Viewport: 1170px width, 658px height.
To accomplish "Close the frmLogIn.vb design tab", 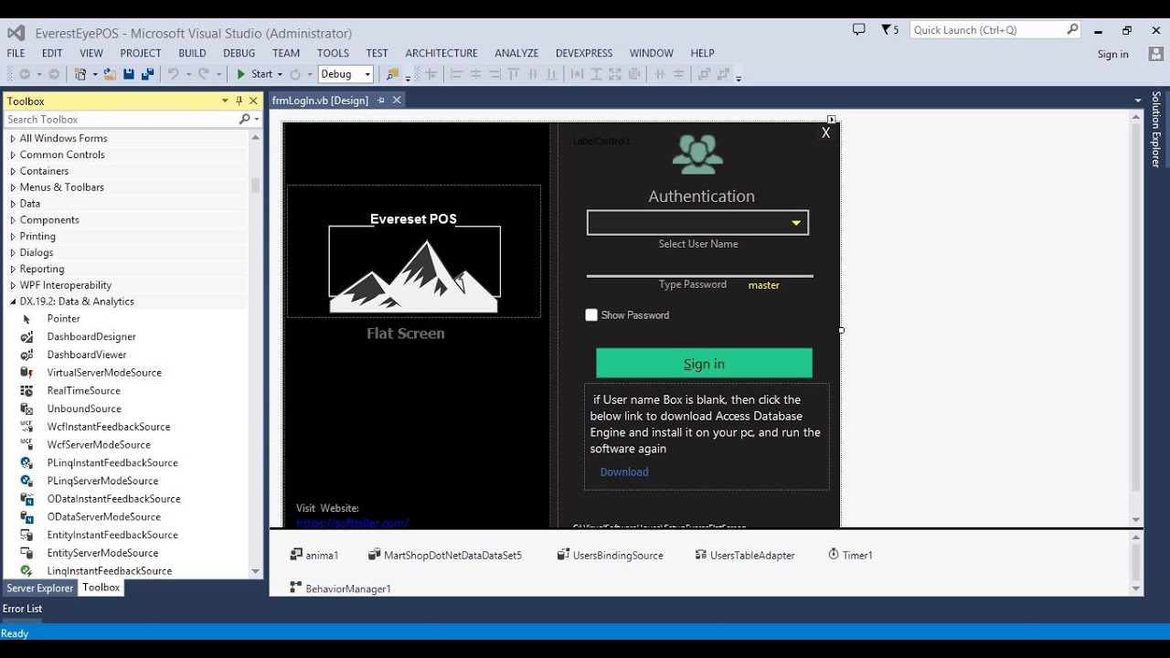I will (397, 101).
